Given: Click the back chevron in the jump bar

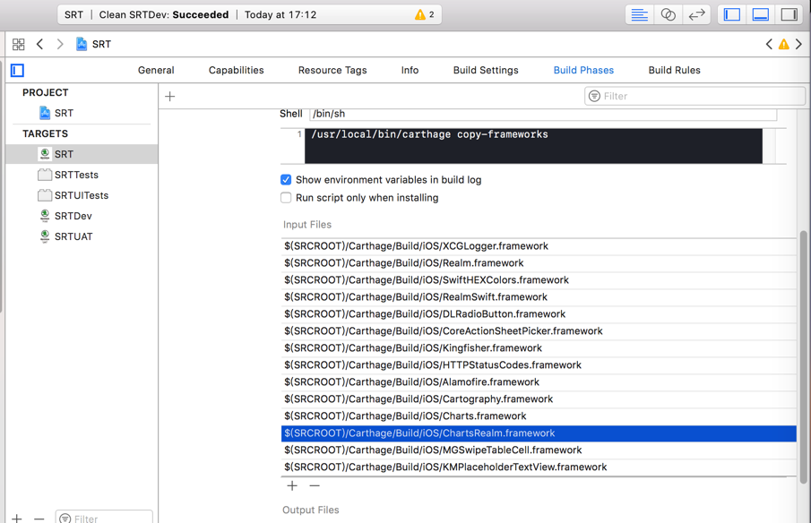Looking at the screenshot, I should pos(40,44).
